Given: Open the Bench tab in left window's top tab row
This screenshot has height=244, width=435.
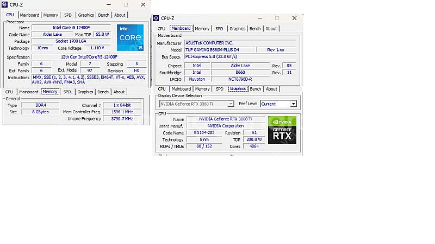Looking at the screenshot, I should click(104, 15).
